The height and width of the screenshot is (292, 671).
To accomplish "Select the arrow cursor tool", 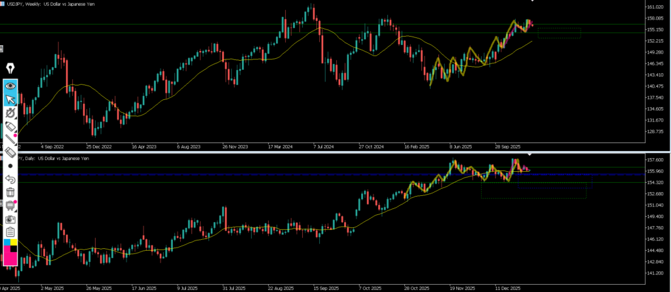I will [x=10, y=99].
